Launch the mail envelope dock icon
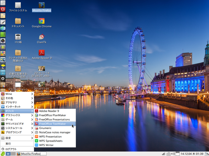 click(x=3, y=16)
